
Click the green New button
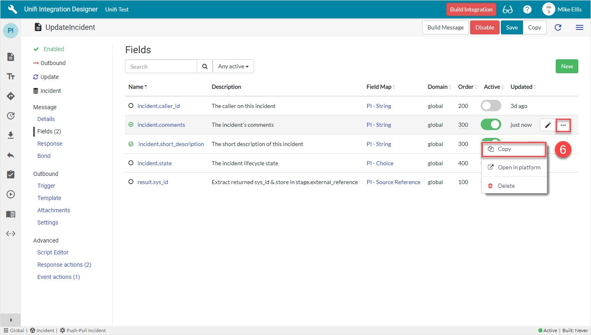pos(567,66)
